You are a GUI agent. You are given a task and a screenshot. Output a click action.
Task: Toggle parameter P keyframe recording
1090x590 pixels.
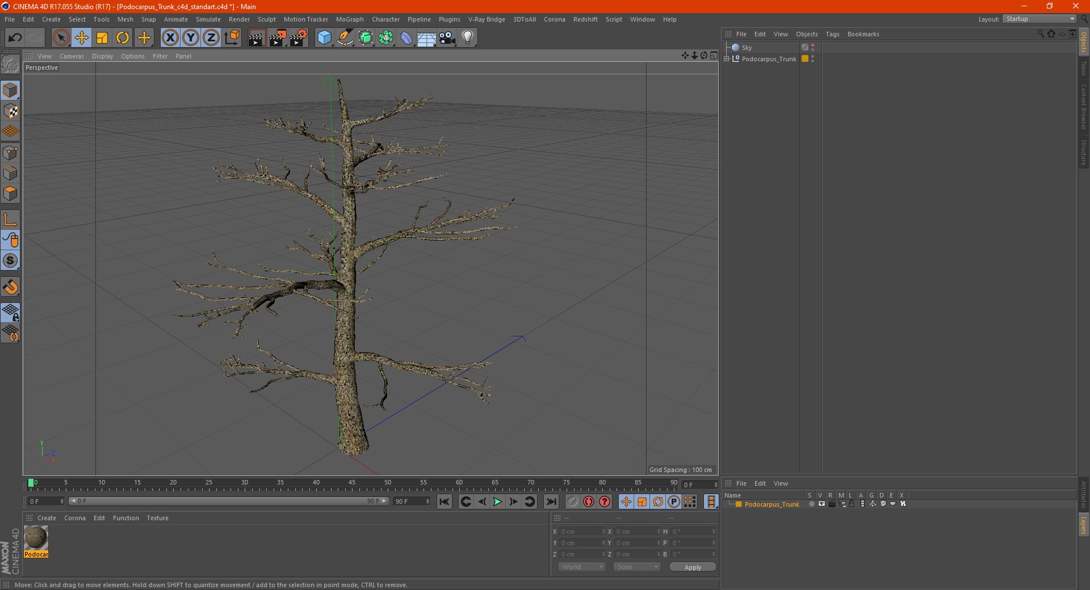[x=673, y=501]
